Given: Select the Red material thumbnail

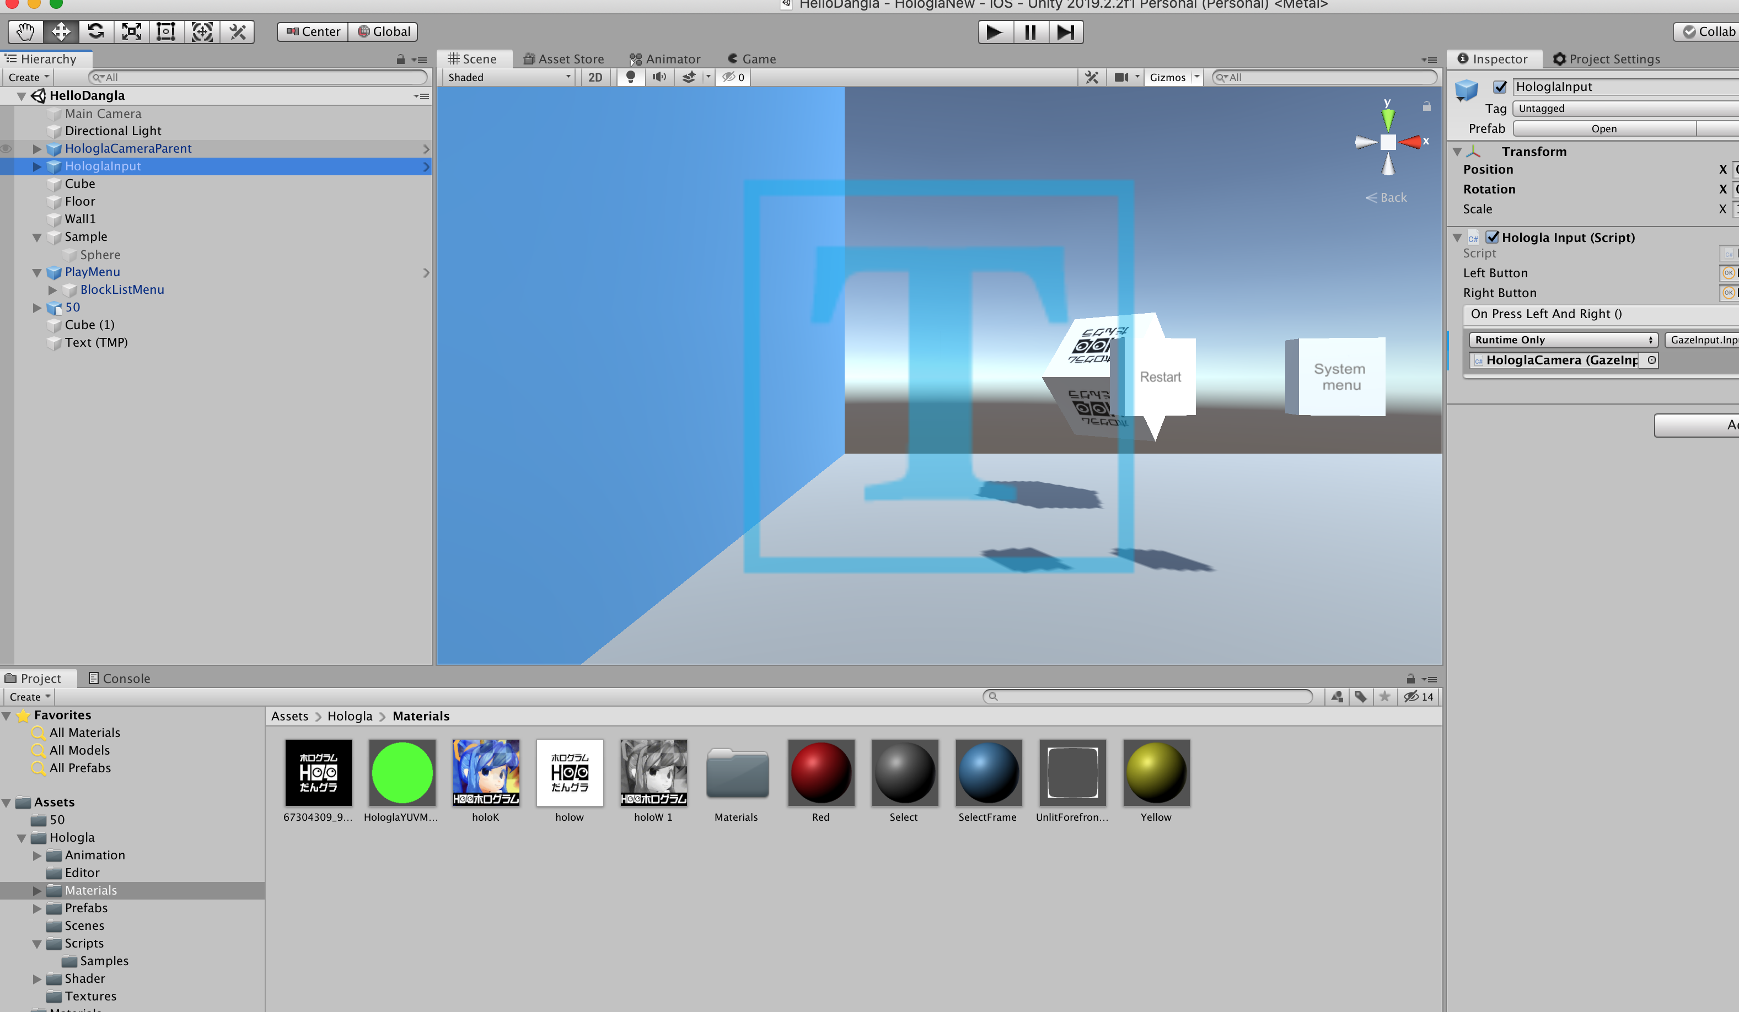Looking at the screenshot, I should 820,773.
